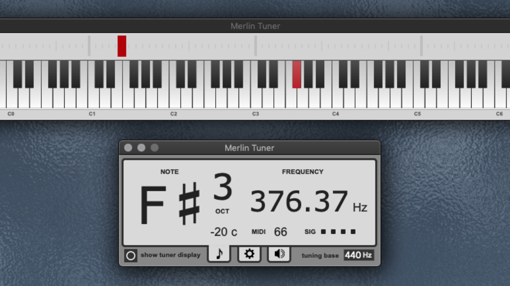Toggle the red highlighted F#3 piano key
This screenshot has height=286, width=510.
(296, 74)
